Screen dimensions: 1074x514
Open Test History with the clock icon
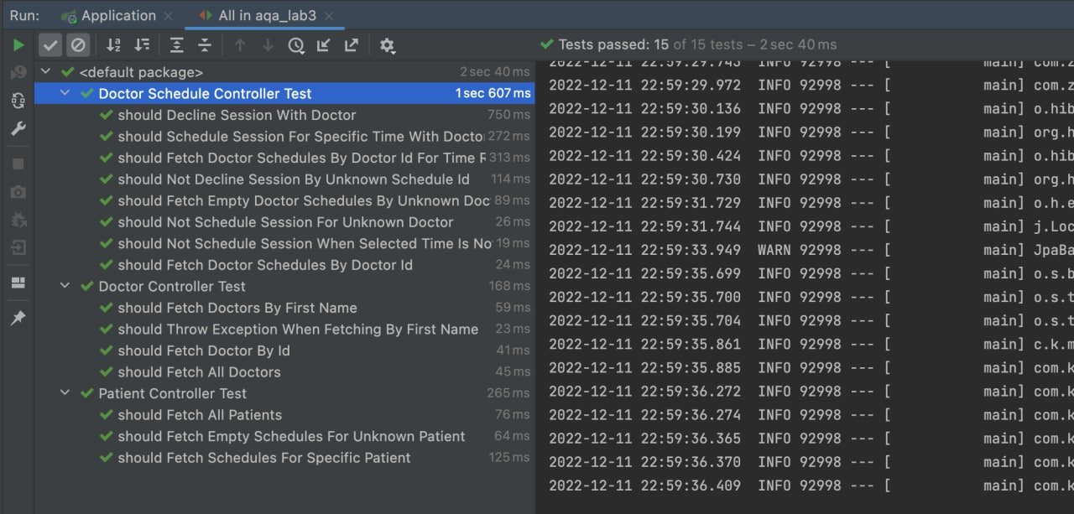295,44
